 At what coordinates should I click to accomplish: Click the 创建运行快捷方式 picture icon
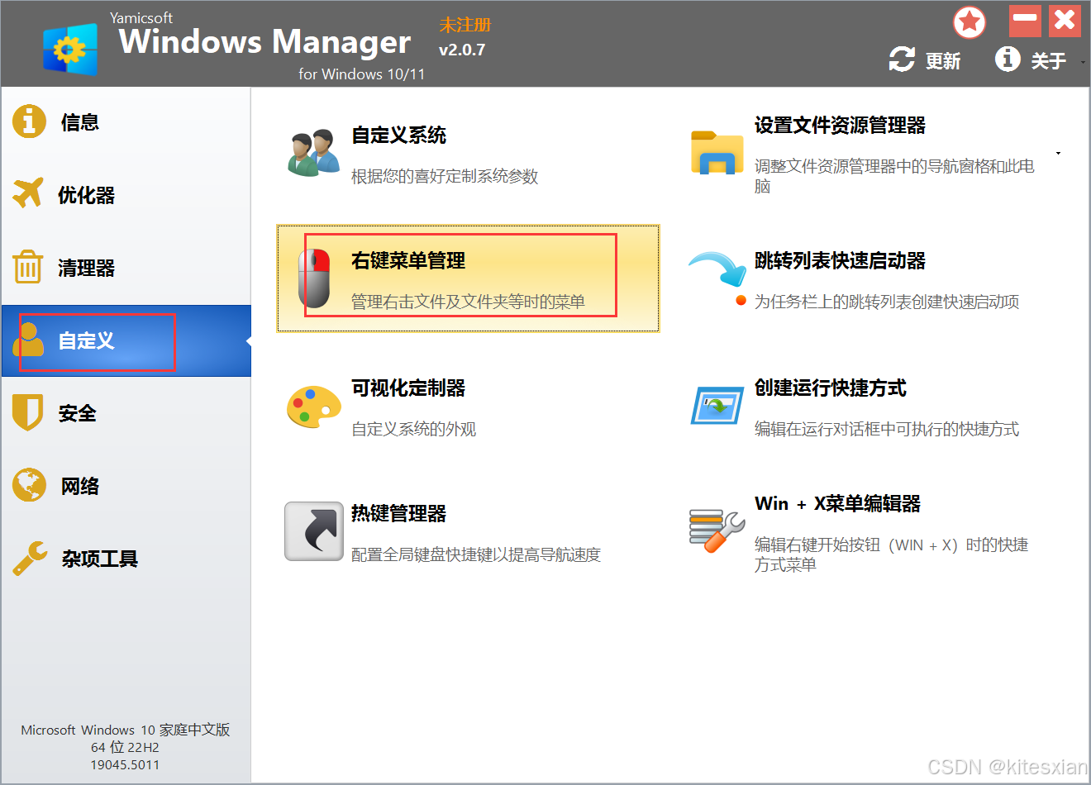(717, 406)
